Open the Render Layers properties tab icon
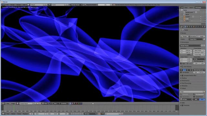The height and width of the screenshot is (116, 207). click(187, 27)
